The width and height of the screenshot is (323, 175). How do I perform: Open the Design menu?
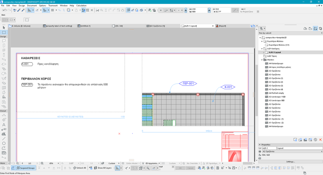click(x=22, y=5)
